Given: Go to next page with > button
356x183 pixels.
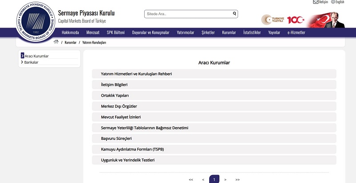Looking at the screenshot, I should 225,179.
